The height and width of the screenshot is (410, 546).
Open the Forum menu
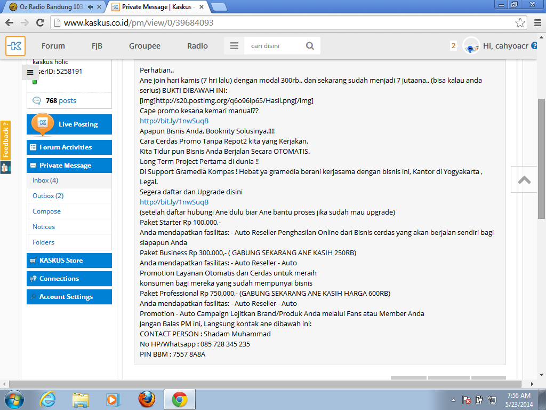click(53, 46)
